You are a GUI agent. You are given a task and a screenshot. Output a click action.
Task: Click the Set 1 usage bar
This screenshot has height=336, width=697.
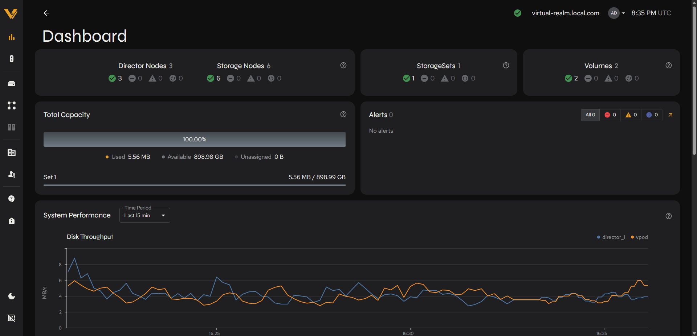pos(195,185)
